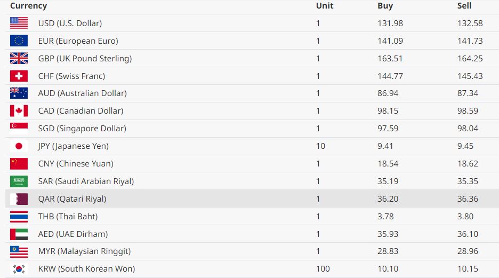Click the Saudi Arabian green flag
The height and width of the screenshot is (278, 499).
(x=19, y=181)
